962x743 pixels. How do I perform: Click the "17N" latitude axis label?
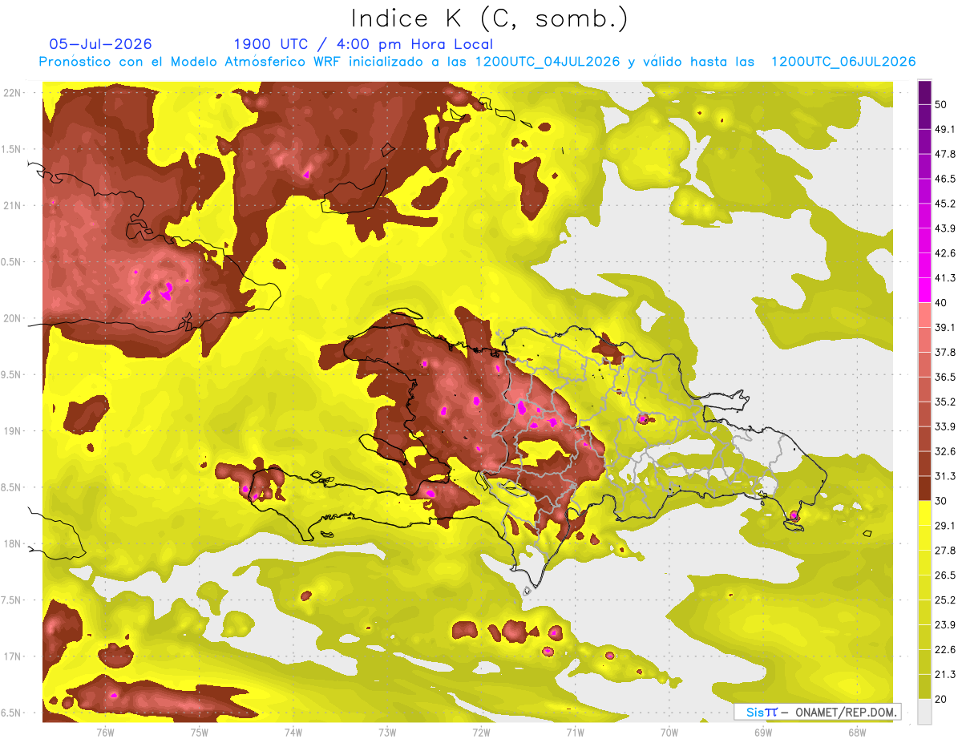pyautogui.click(x=12, y=656)
